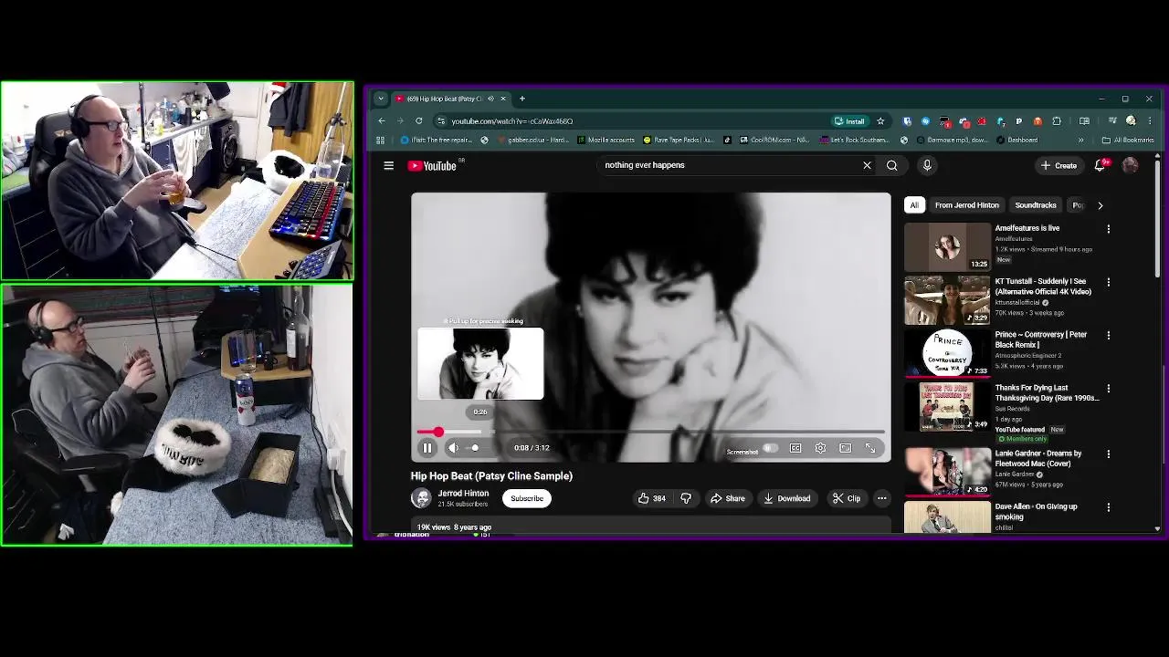Go forward in the browser
This screenshot has height=657, width=1169.
tap(400, 120)
